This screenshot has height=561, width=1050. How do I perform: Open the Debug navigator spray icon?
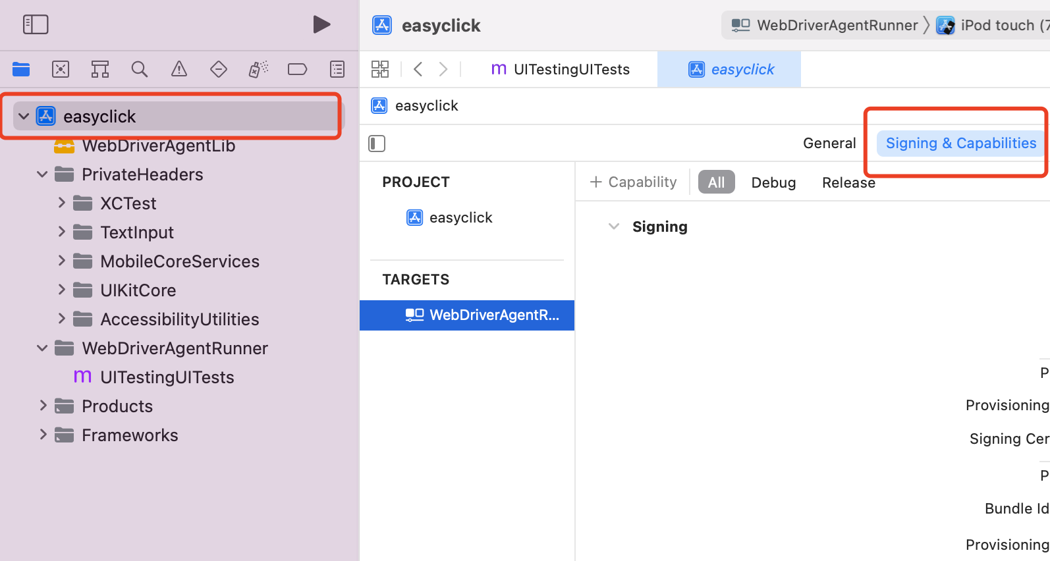point(258,69)
